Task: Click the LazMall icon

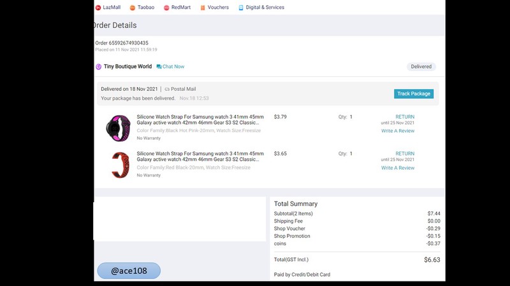Action: point(98,8)
